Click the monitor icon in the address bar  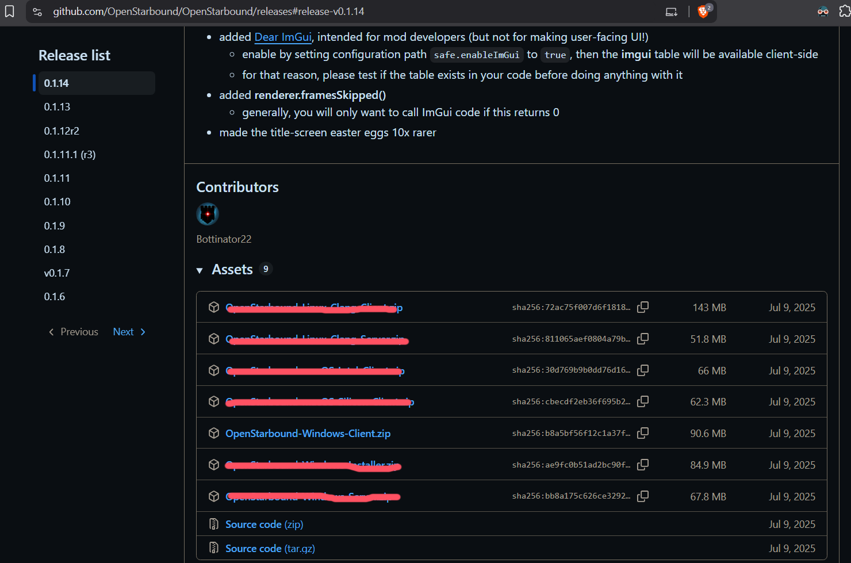click(672, 12)
